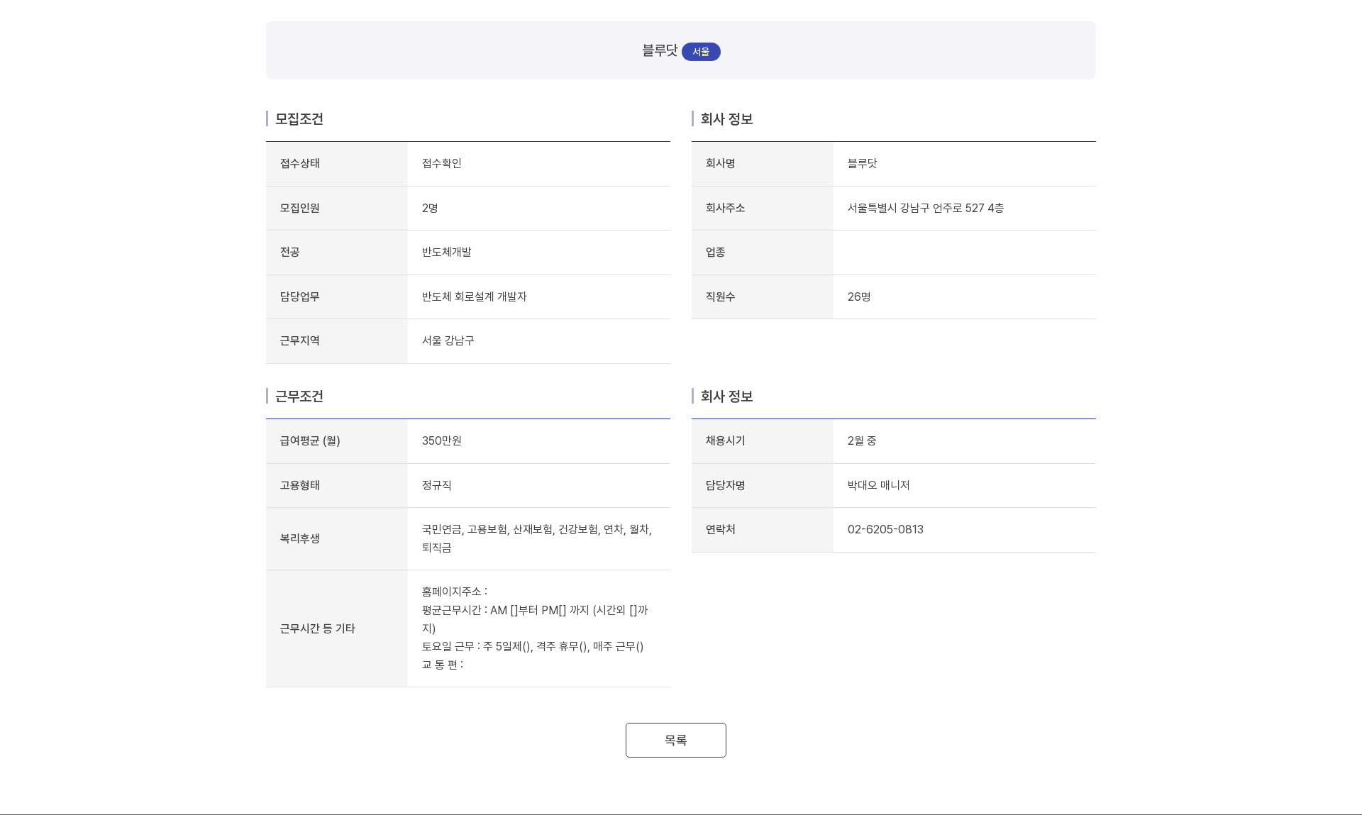Click the 회사명 label cell
Image resolution: width=1362 pixels, height=815 pixels.
763,164
